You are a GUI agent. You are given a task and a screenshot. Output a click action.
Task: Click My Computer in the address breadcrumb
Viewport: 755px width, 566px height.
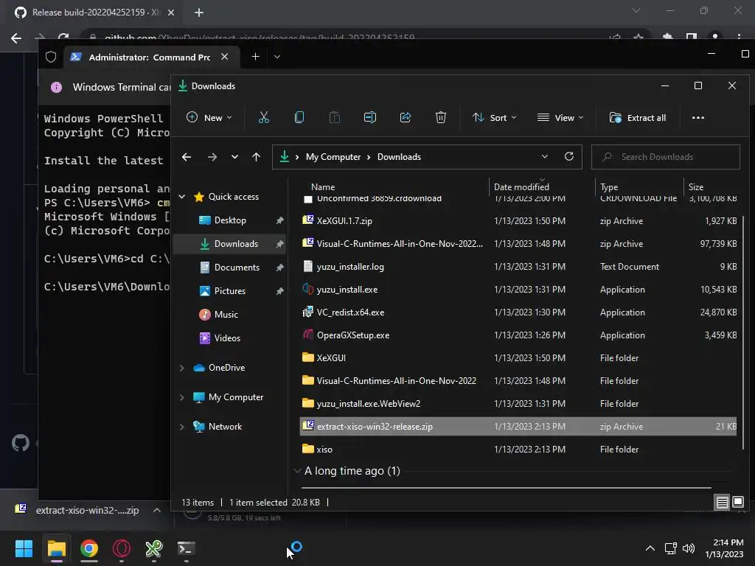tap(333, 157)
